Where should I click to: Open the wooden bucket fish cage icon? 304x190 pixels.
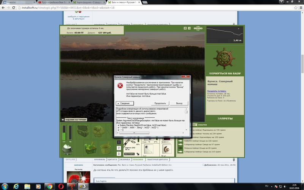[x=106, y=148]
